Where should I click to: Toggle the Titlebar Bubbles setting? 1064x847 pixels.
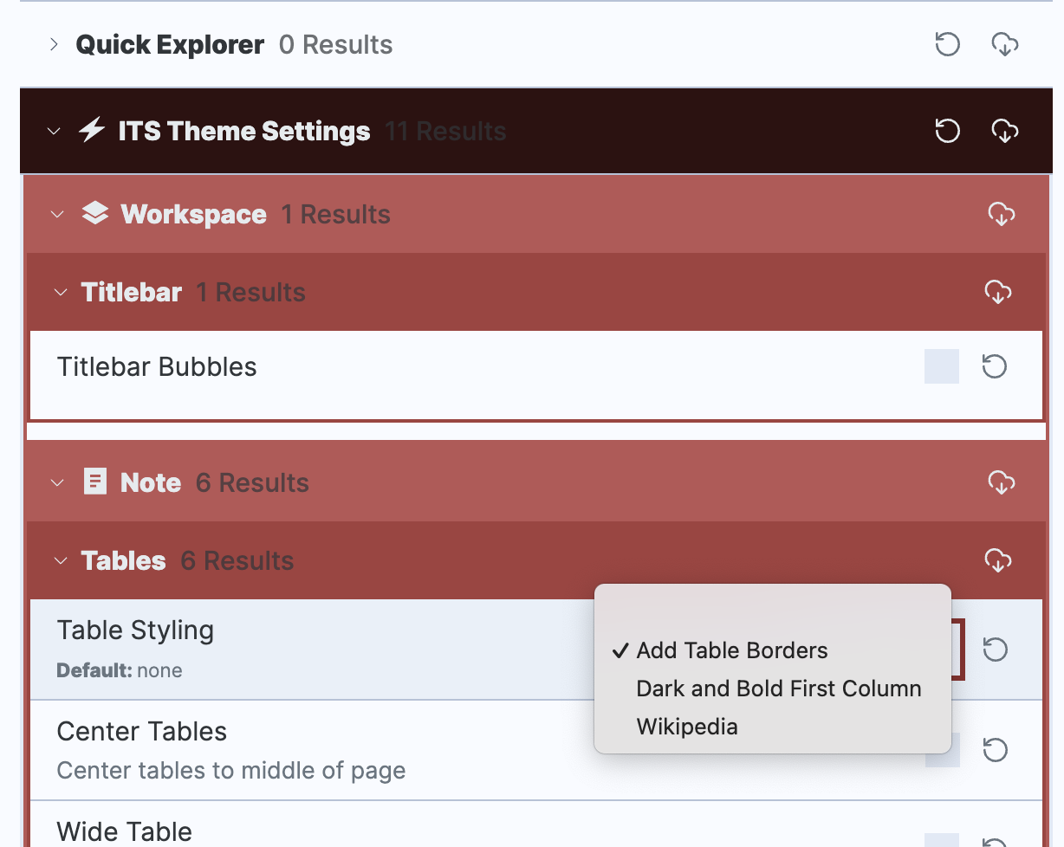tap(941, 366)
